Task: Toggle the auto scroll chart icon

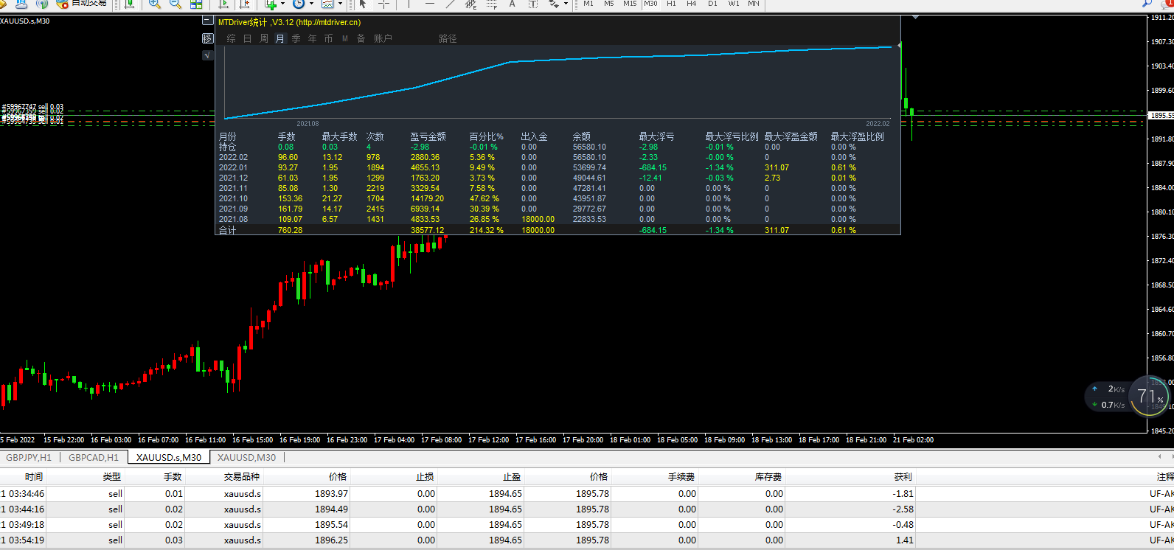Action: [223, 4]
